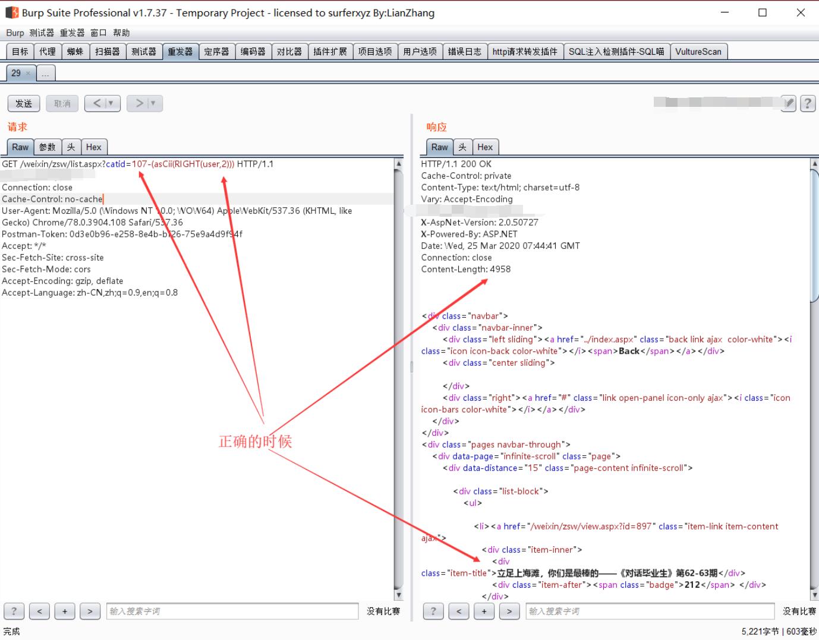Switch to the 定序器 tab
This screenshot has height=640, width=819.
click(x=216, y=52)
